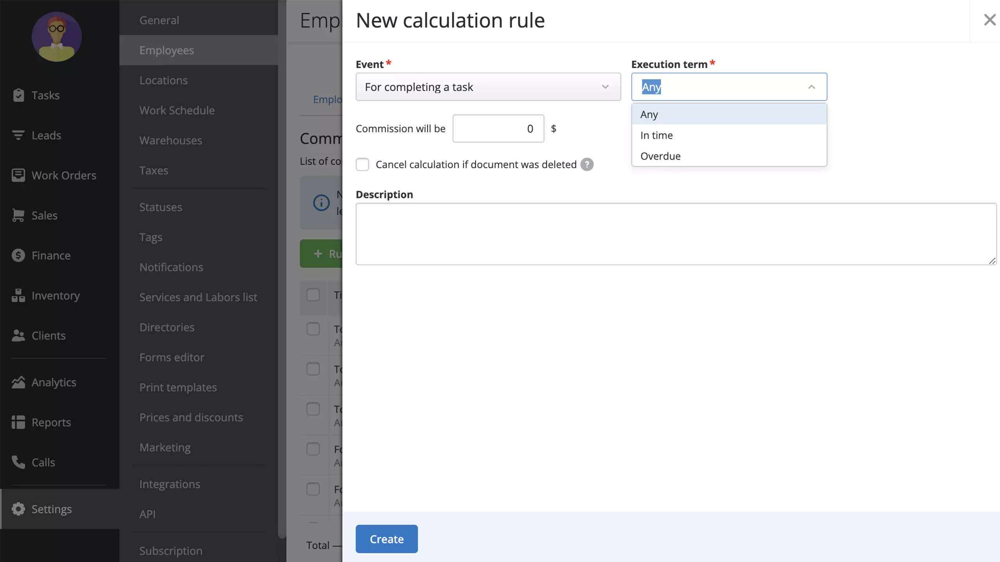Open Finance via its dollar icon
The height and width of the screenshot is (562, 1000).
pos(18,255)
